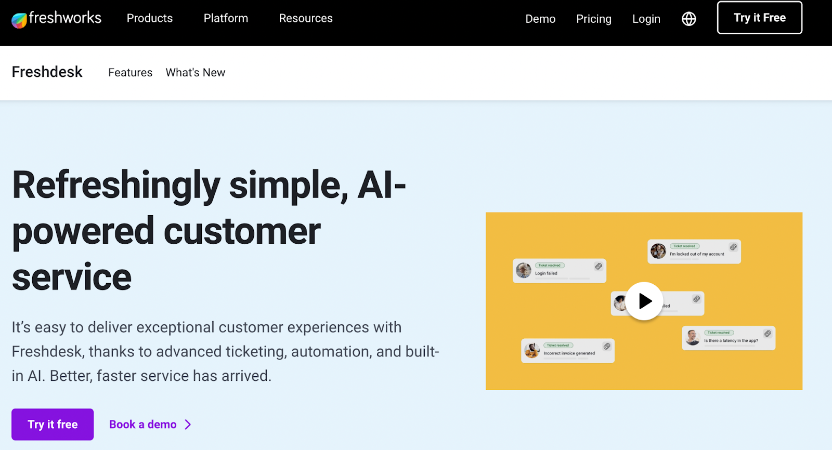Open the Resources menu

pos(306,18)
